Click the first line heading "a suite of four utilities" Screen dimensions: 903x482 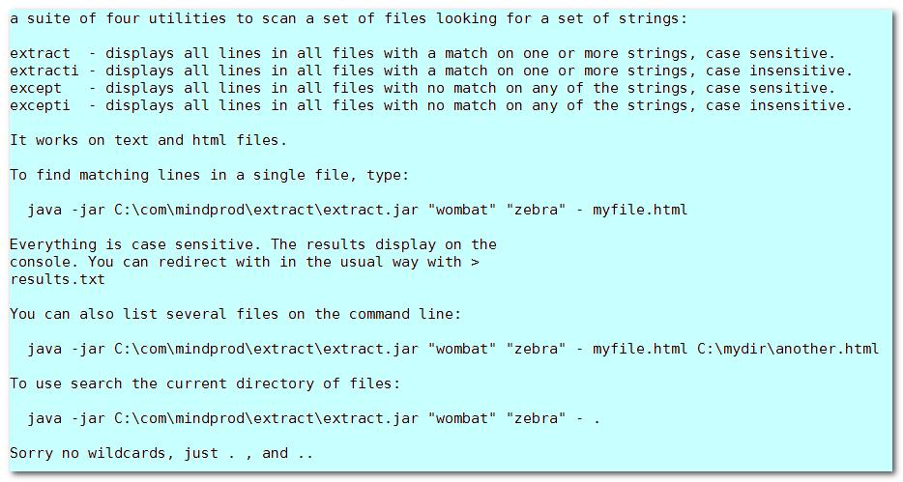[x=348, y=18]
